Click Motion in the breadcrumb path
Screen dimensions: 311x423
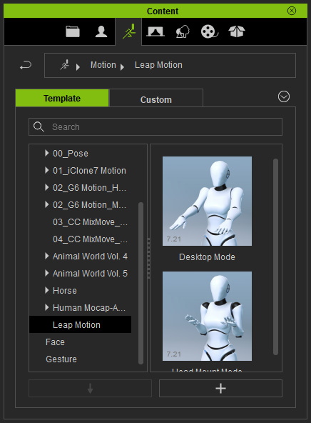[103, 65]
